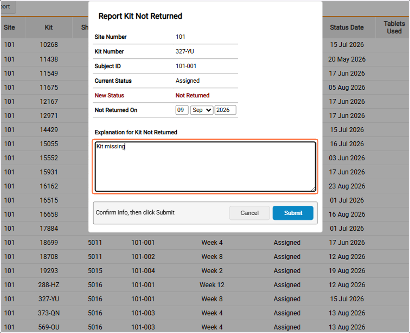Select kit number 16515 in table
410x333 pixels.
coord(49,200)
